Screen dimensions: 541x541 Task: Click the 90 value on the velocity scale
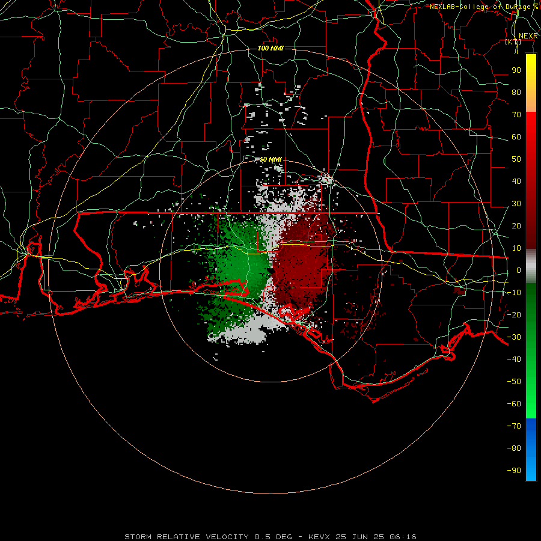click(x=516, y=70)
